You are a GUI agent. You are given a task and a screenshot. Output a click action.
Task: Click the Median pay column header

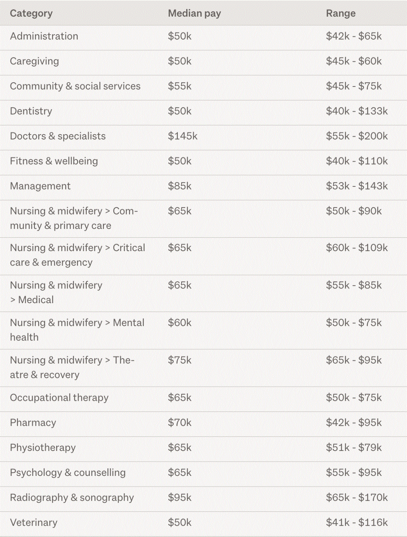tap(194, 14)
